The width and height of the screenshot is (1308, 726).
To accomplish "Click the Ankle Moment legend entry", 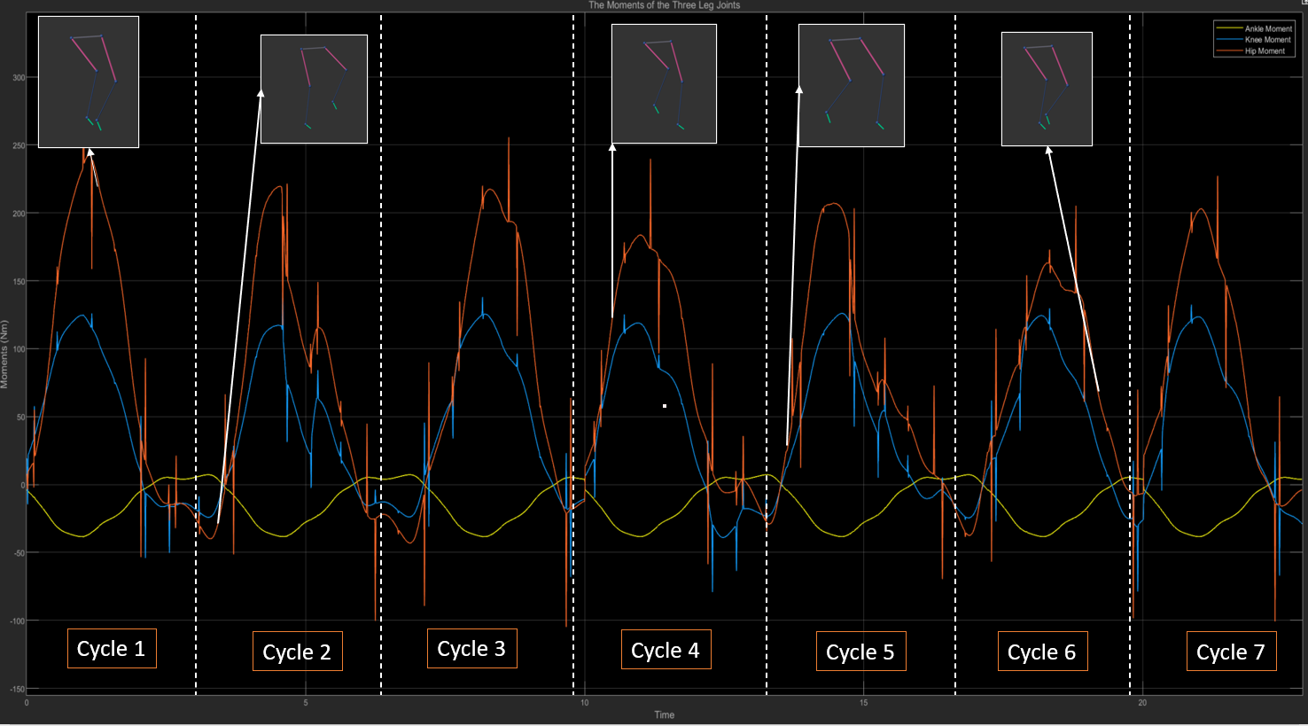I will [1267, 29].
